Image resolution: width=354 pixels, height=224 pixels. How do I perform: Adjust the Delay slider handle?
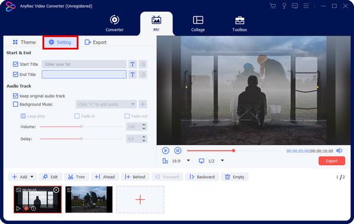click(81, 139)
